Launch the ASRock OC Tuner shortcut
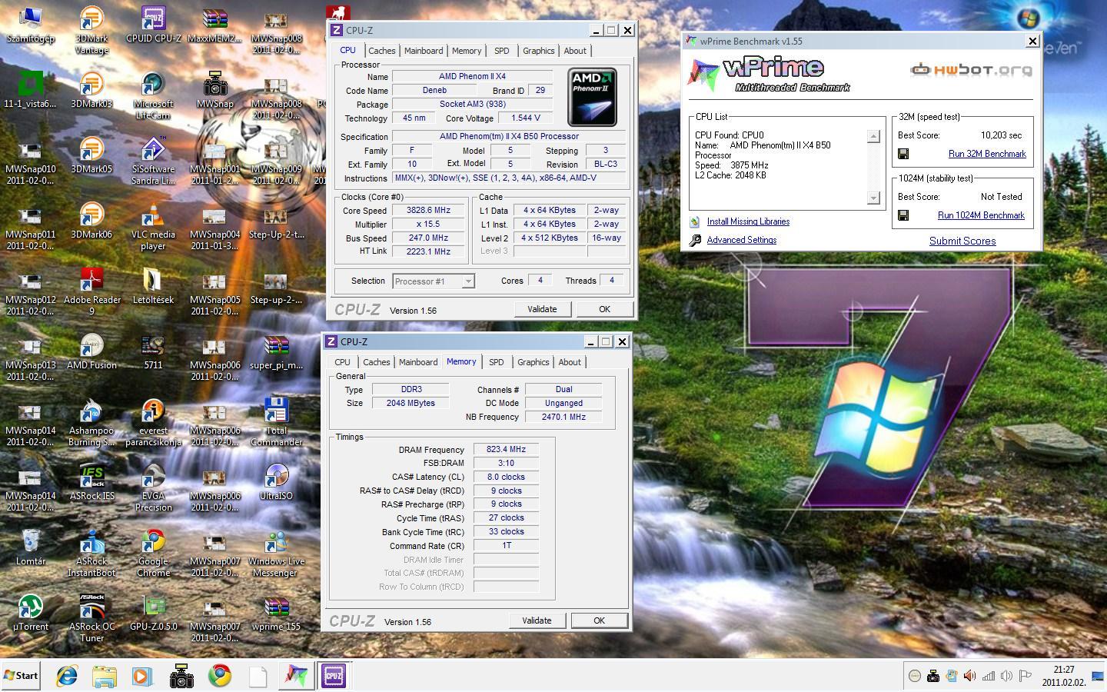Viewport: 1107px width, 692px height. click(91, 617)
